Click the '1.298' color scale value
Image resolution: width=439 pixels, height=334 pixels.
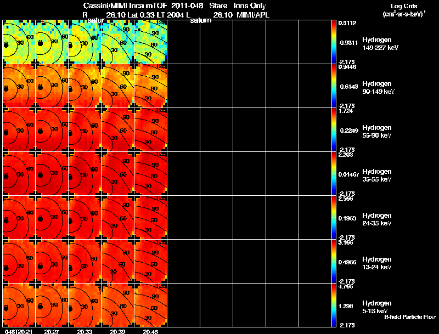(x=346, y=307)
